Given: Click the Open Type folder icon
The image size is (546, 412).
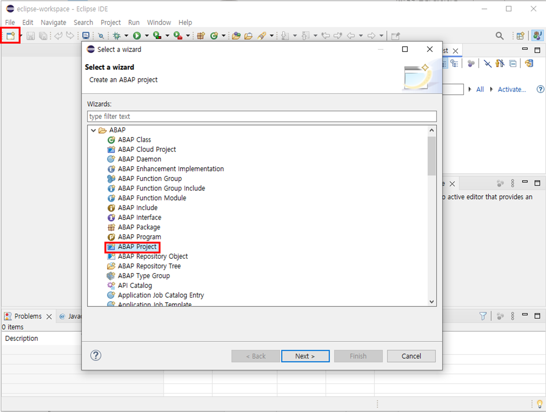Looking at the screenshot, I should (236, 36).
